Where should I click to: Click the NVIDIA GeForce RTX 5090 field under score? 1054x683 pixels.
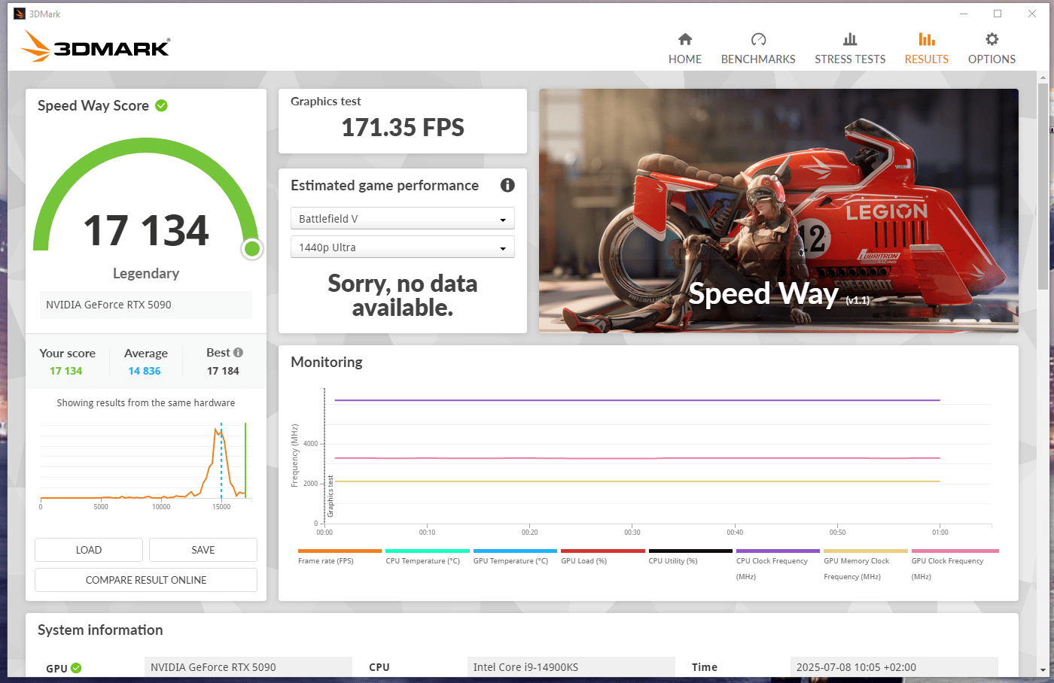point(146,305)
